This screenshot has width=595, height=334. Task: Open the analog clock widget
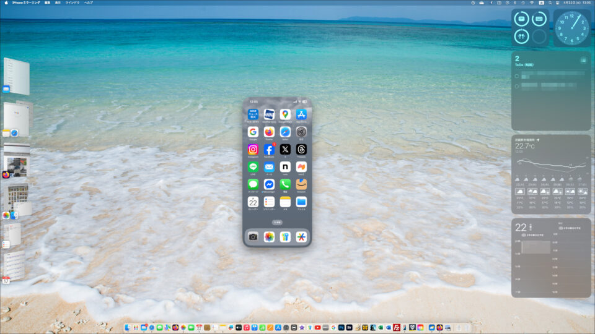[x=572, y=28]
